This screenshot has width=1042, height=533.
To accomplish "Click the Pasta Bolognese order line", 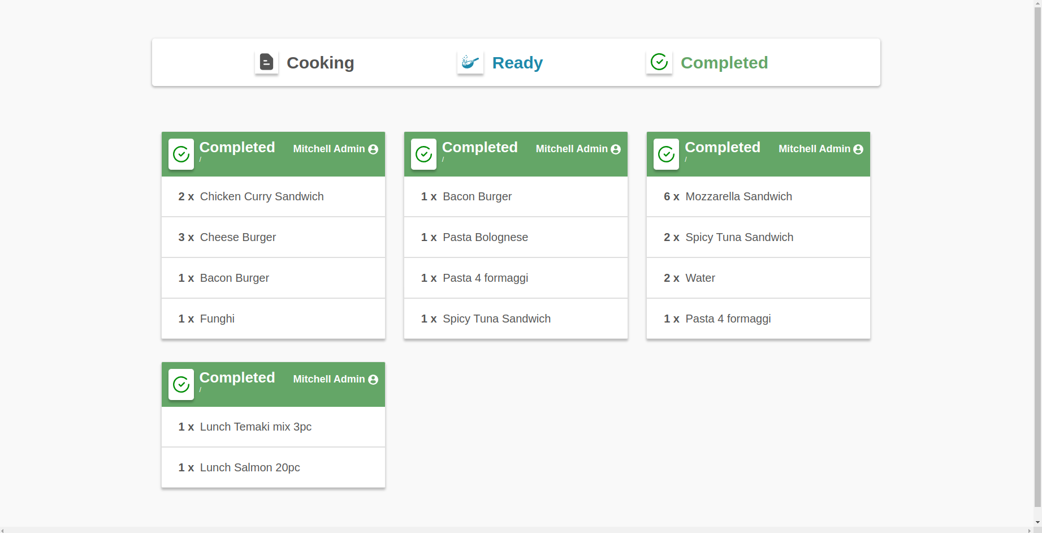I will tap(516, 238).
